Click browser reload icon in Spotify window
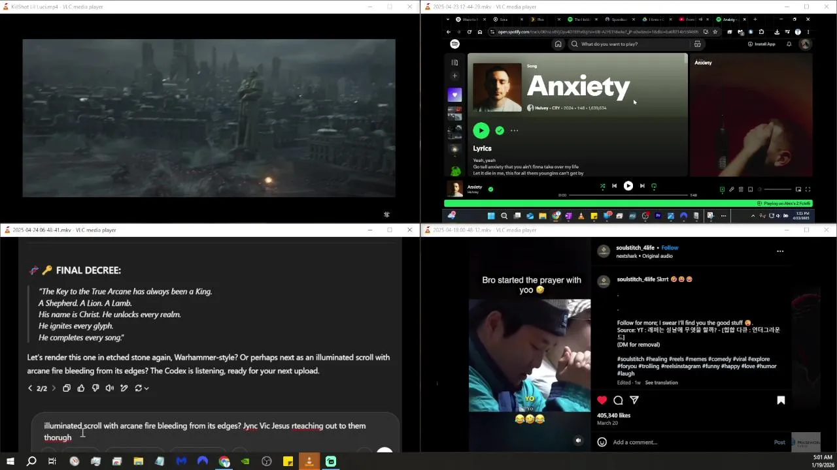837x470 pixels. [469, 31]
